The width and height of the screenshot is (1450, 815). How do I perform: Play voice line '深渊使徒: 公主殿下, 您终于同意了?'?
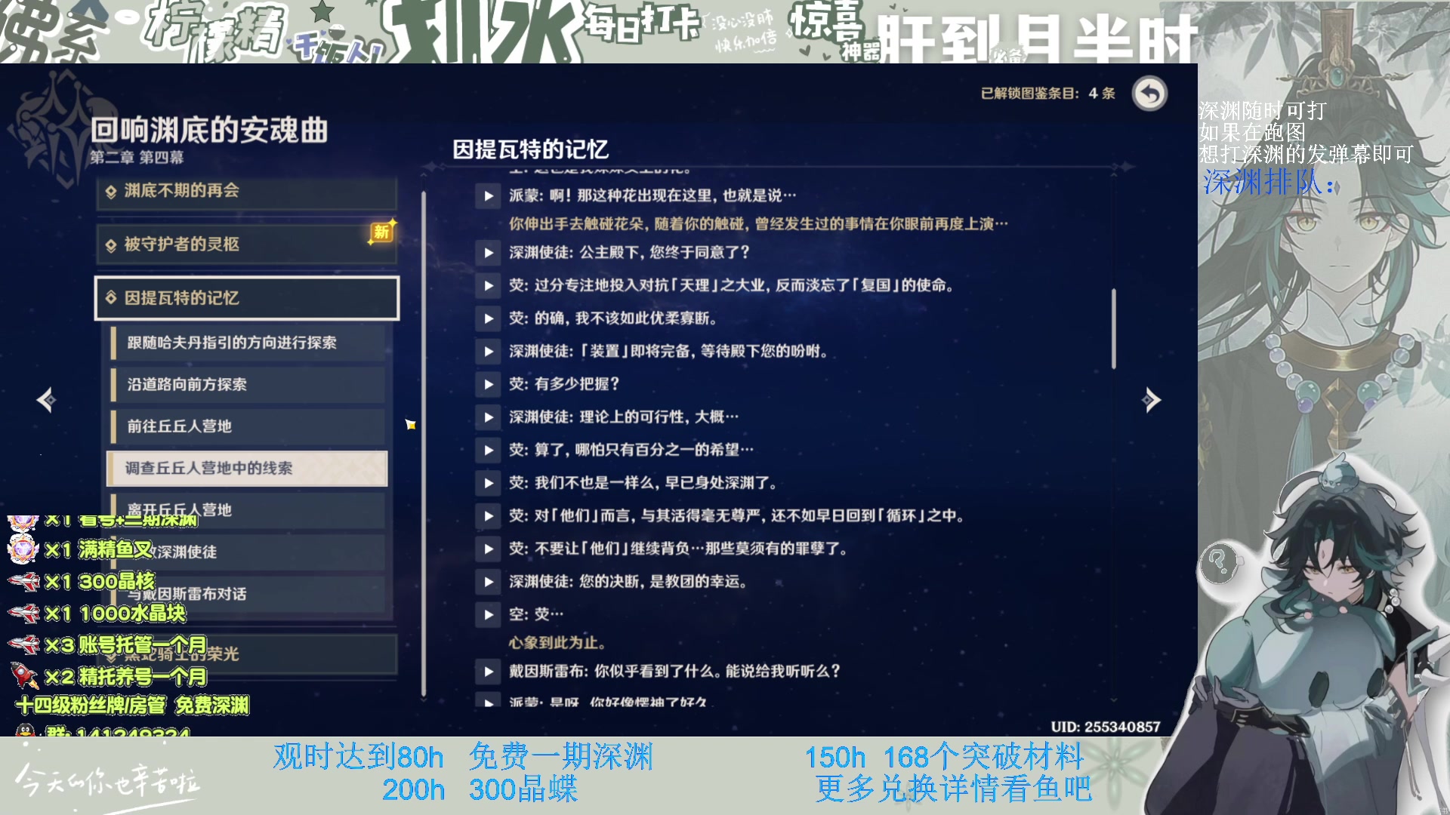click(x=489, y=253)
